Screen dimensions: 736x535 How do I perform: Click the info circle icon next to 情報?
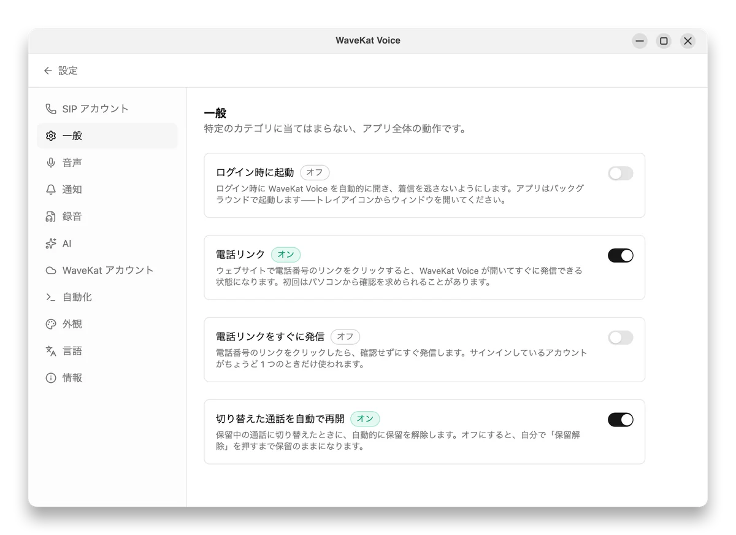point(51,378)
